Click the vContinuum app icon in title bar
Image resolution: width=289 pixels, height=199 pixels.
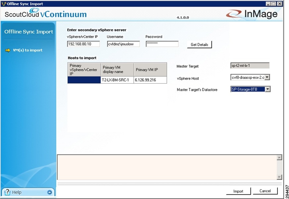pyautogui.click(x=4, y=4)
